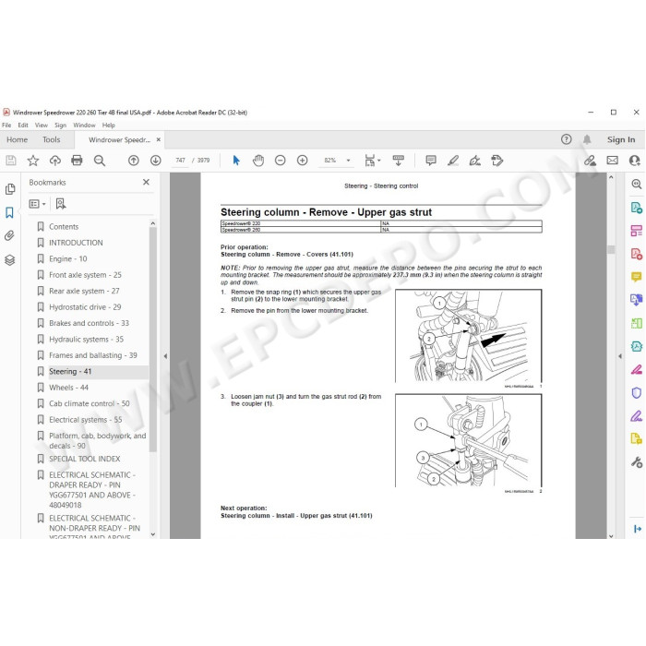The width and height of the screenshot is (646, 646).
Task: Open the Edit menu
Action: click(23, 126)
